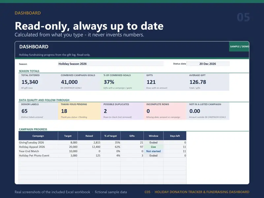Click the Raised column header
This screenshot has height=198, width=264.
(89, 136)
